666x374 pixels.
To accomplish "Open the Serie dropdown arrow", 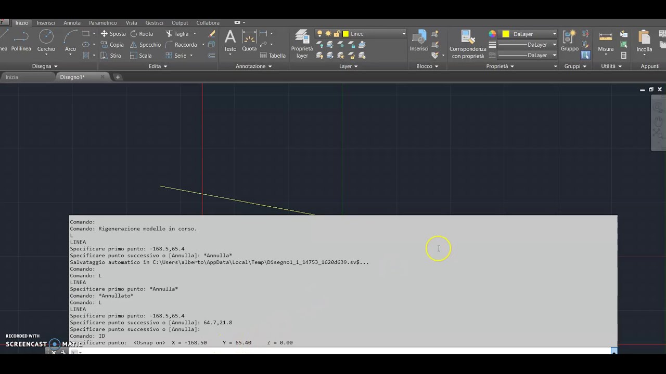I will tap(191, 56).
